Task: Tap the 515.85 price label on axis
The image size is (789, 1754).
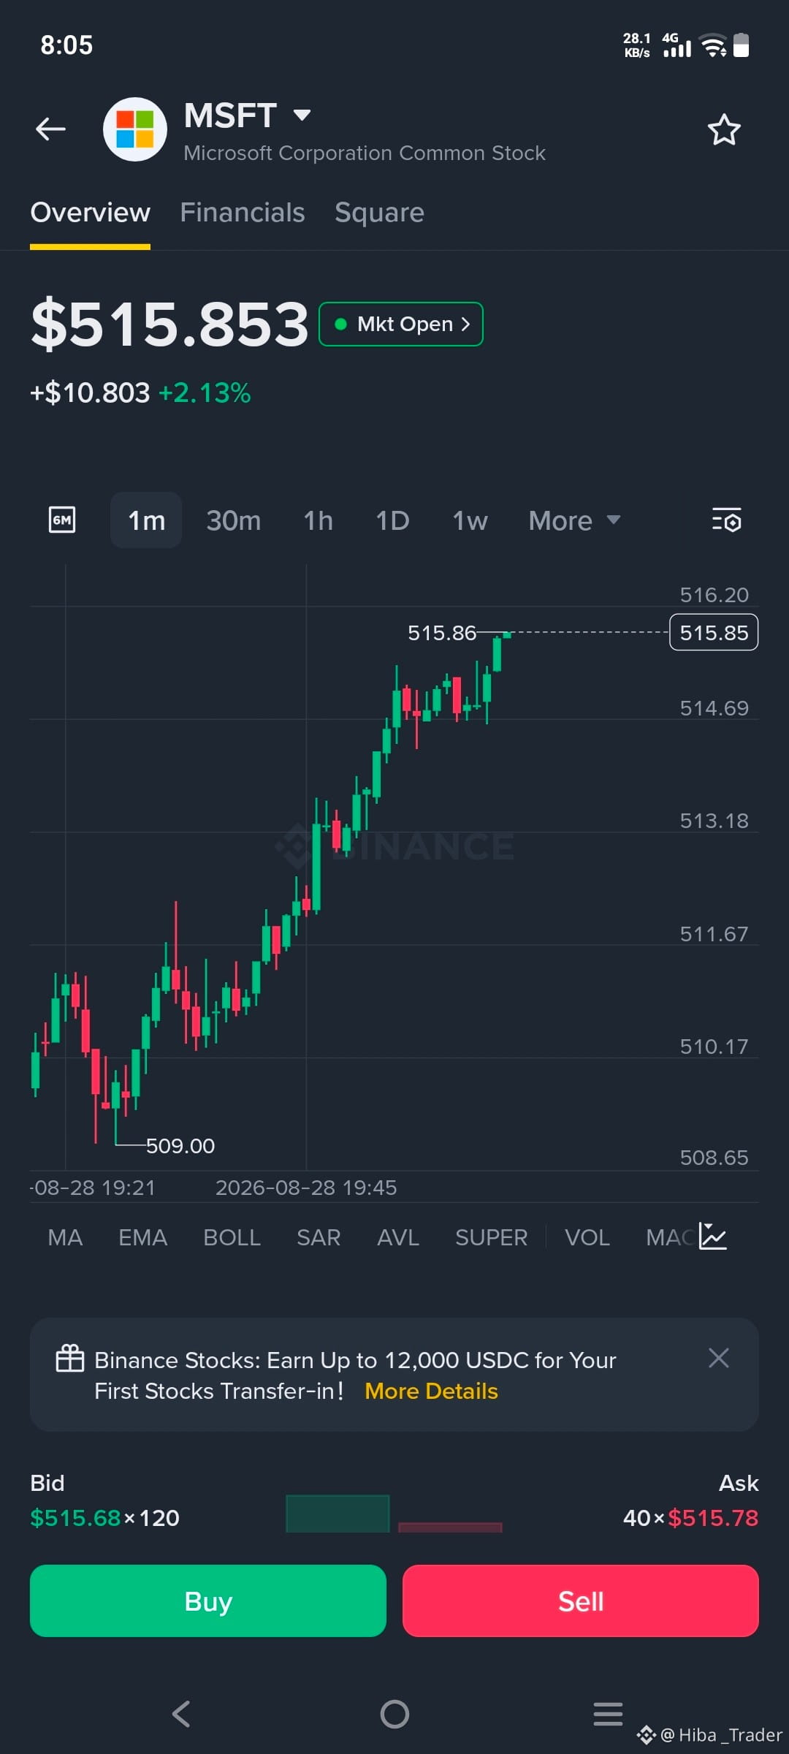Action: [x=714, y=632]
